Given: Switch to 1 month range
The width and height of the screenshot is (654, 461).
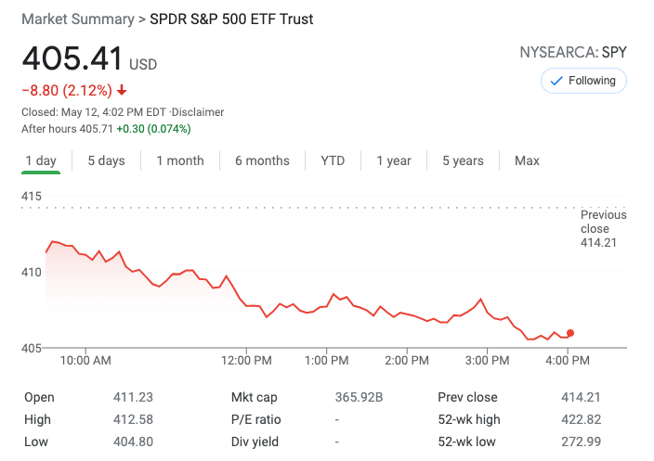Looking at the screenshot, I should 179,160.
